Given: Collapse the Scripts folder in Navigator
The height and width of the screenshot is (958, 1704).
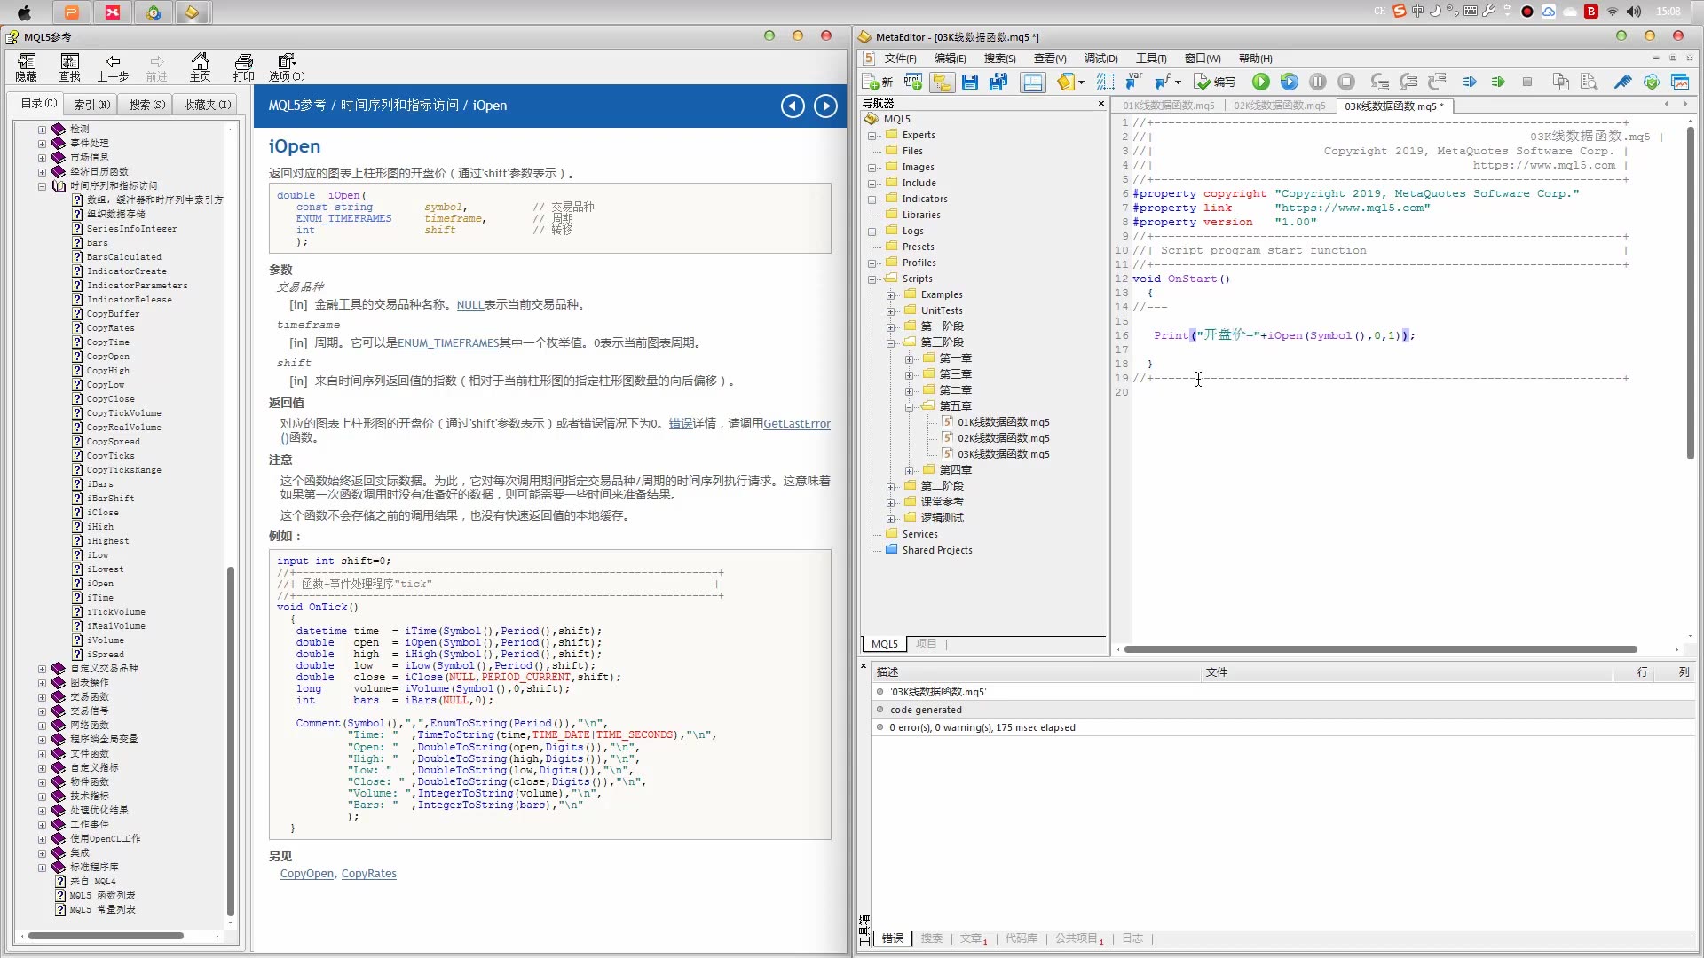Looking at the screenshot, I should [x=872, y=279].
